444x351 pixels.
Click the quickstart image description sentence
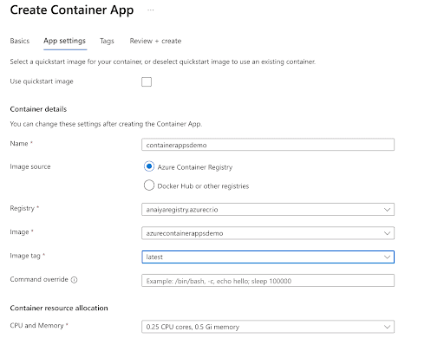pos(163,62)
